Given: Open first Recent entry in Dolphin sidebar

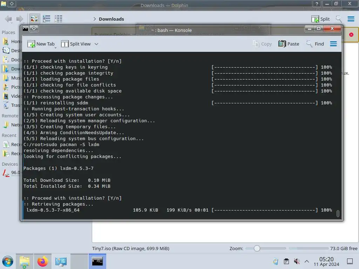Looking at the screenshot, I should pyautogui.click(x=12, y=144).
